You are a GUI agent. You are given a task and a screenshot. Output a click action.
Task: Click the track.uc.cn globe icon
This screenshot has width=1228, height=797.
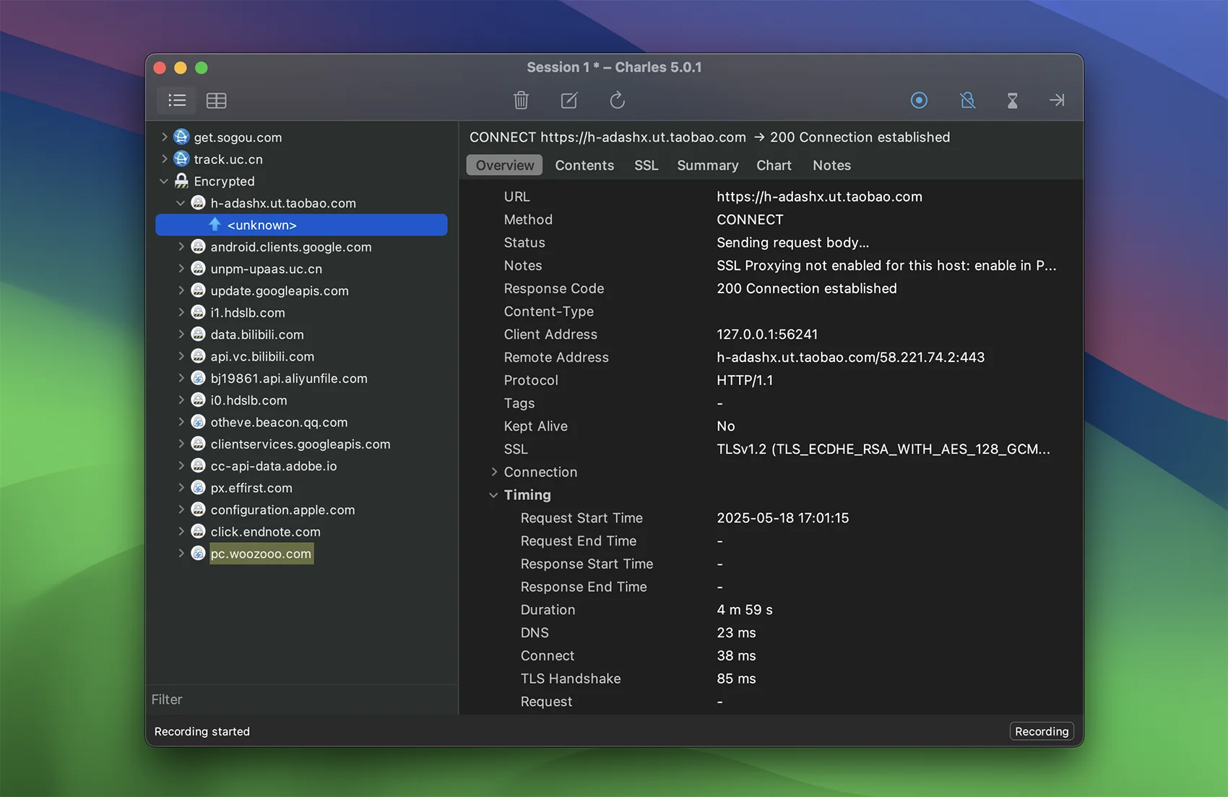tap(182, 158)
